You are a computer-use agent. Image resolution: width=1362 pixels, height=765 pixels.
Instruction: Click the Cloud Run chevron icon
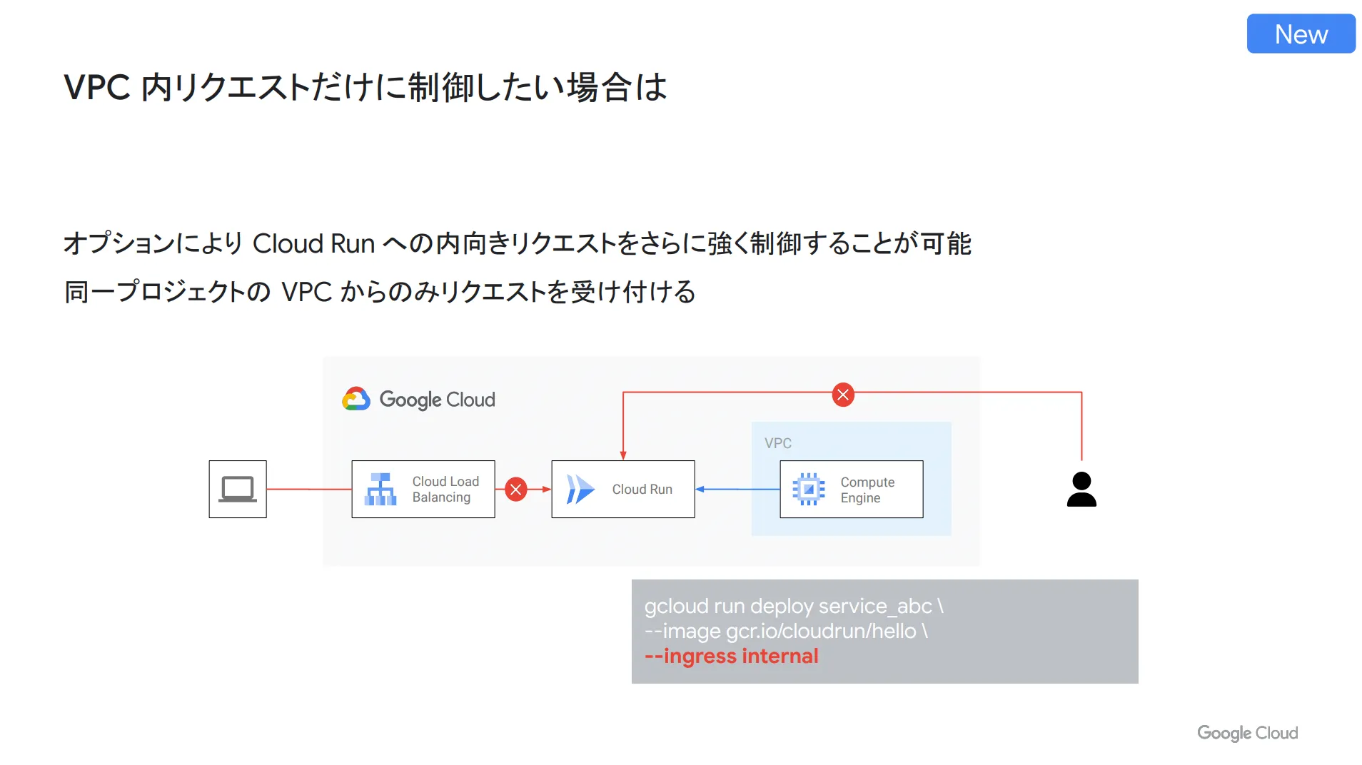click(x=580, y=490)
